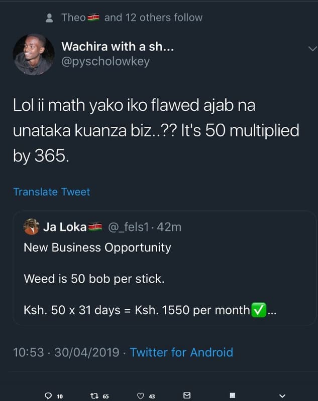
Task: Expand the tweet options chevron at top right
Action: pos(311,49)
